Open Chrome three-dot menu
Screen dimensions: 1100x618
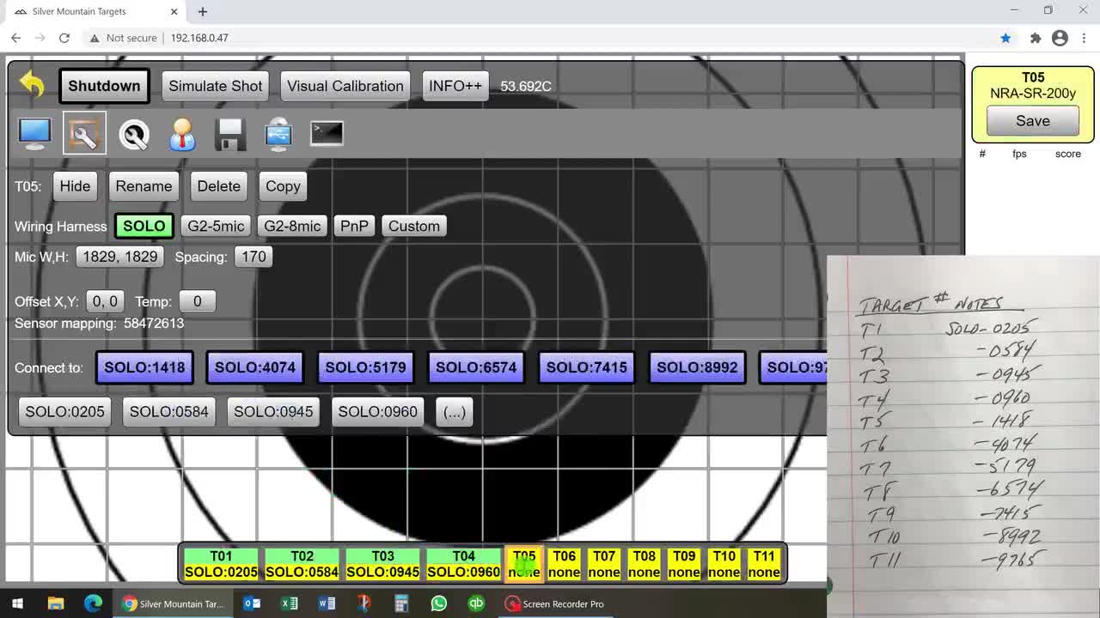pos(1084,38)
